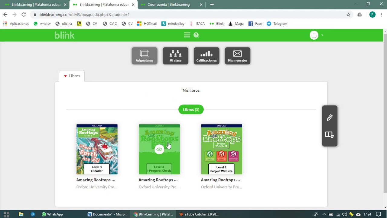The height and width of the screenshot is (218, 387).
Task: Close the Crear cuenta tab
Action: coord(201,5)
